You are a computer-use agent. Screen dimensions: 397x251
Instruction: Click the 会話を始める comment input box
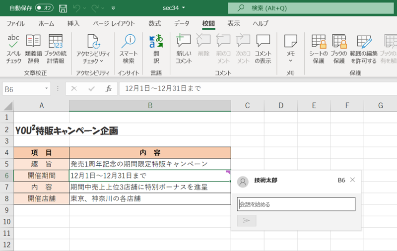click(x=296, y=204)
